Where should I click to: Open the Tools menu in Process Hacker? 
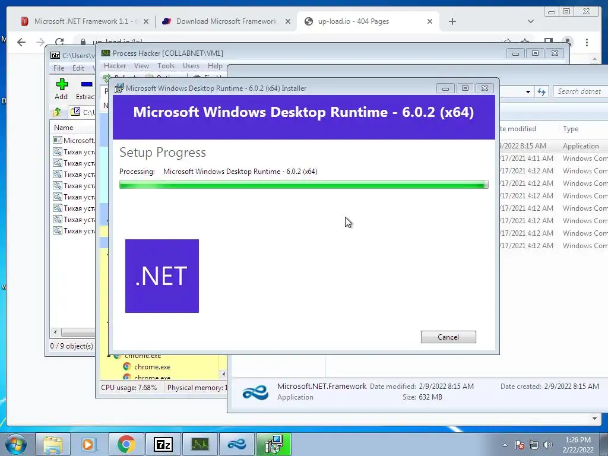[166, 66]
